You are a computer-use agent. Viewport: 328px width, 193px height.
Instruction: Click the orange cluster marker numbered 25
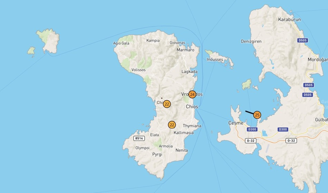tap(257, 115)
